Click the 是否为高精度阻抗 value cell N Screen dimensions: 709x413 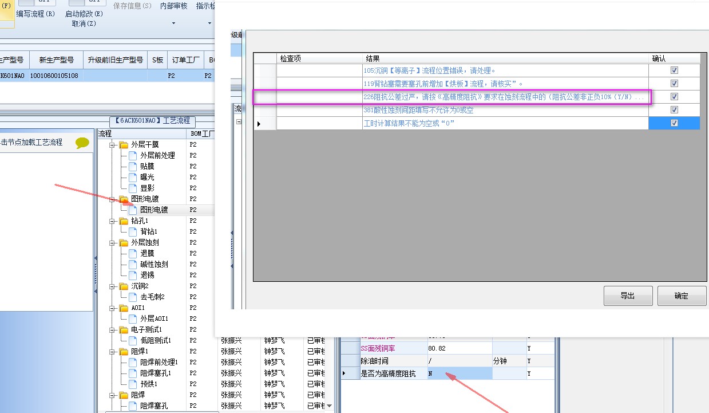point(459,373)
